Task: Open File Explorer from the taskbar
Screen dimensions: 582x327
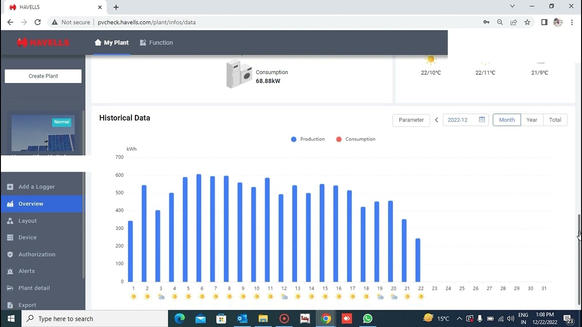Action: point(263,318)
